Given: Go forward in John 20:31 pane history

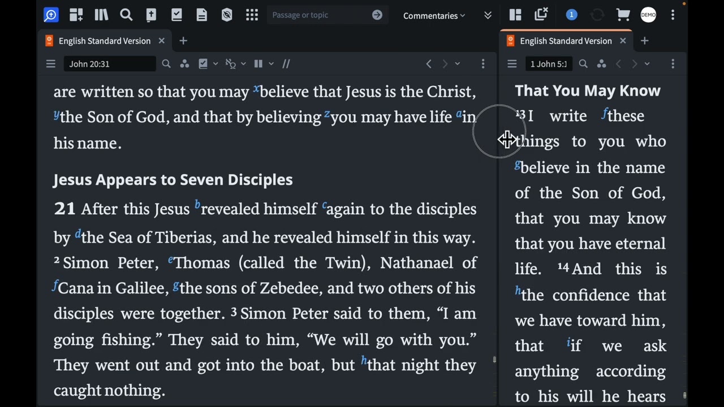Looking at the screenshot, I should [x=445, y=64].
